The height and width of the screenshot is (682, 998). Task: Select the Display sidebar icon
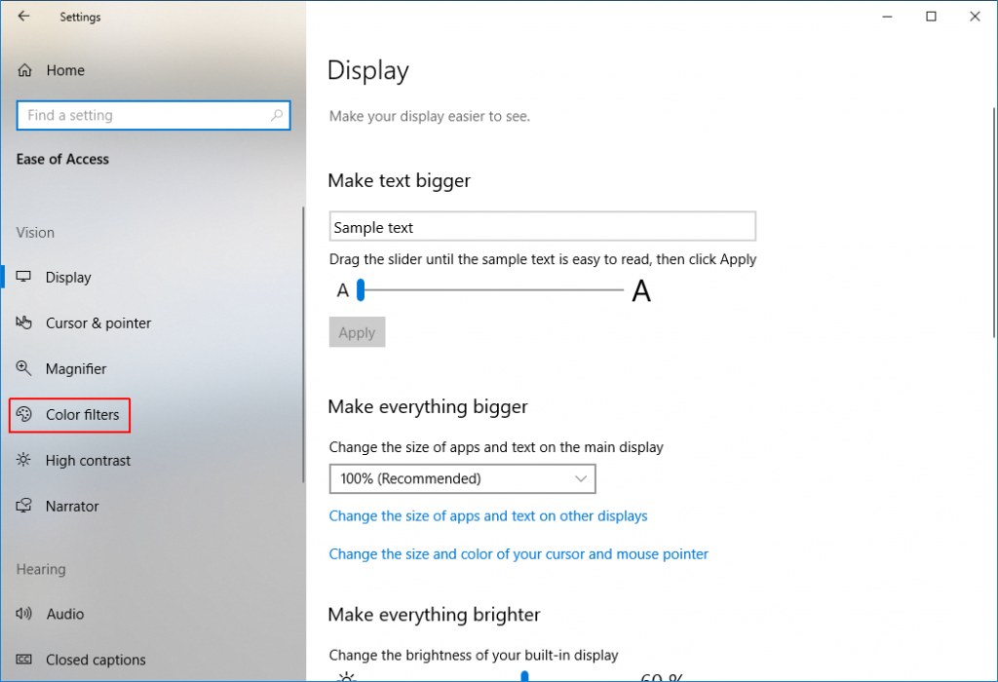(22, 277)
